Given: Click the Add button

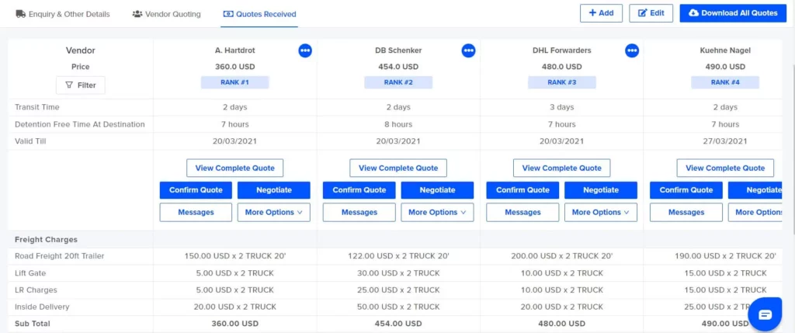Looking at the screenshot, I should click(x=602, y=13).
